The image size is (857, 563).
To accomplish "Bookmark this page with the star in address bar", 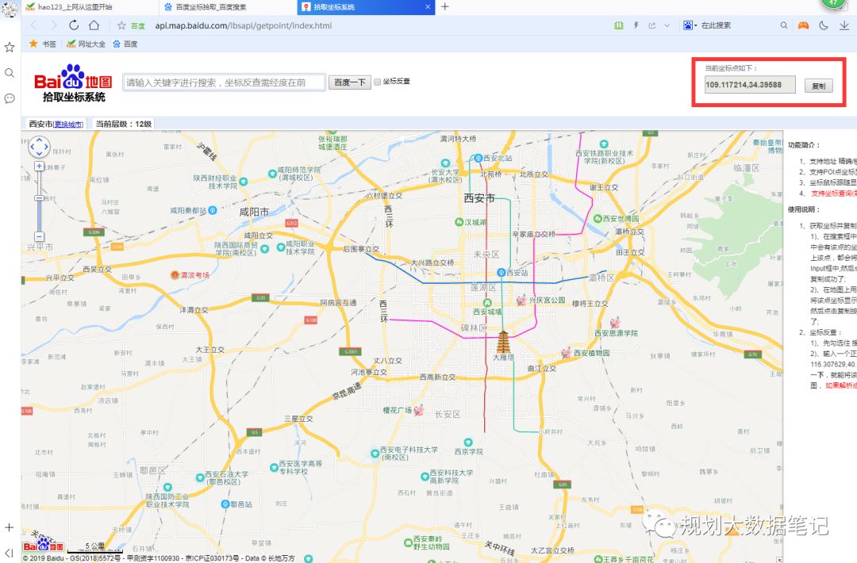I will point(121,25).
